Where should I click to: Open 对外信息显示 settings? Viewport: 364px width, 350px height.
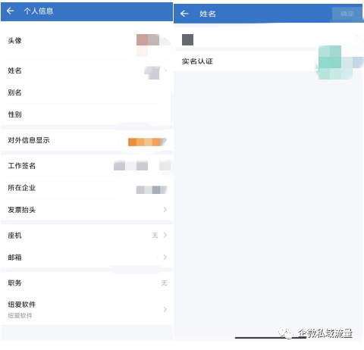pos(86,140)
